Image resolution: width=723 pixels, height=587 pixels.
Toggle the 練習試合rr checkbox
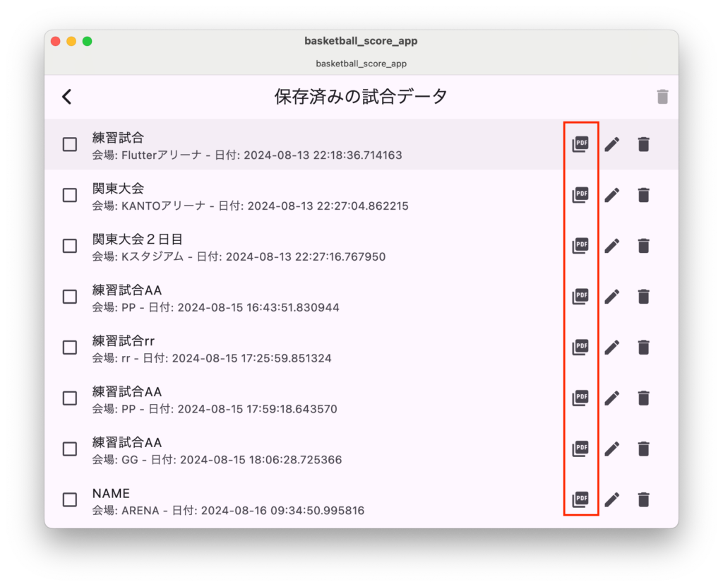(x=70, y=348)
